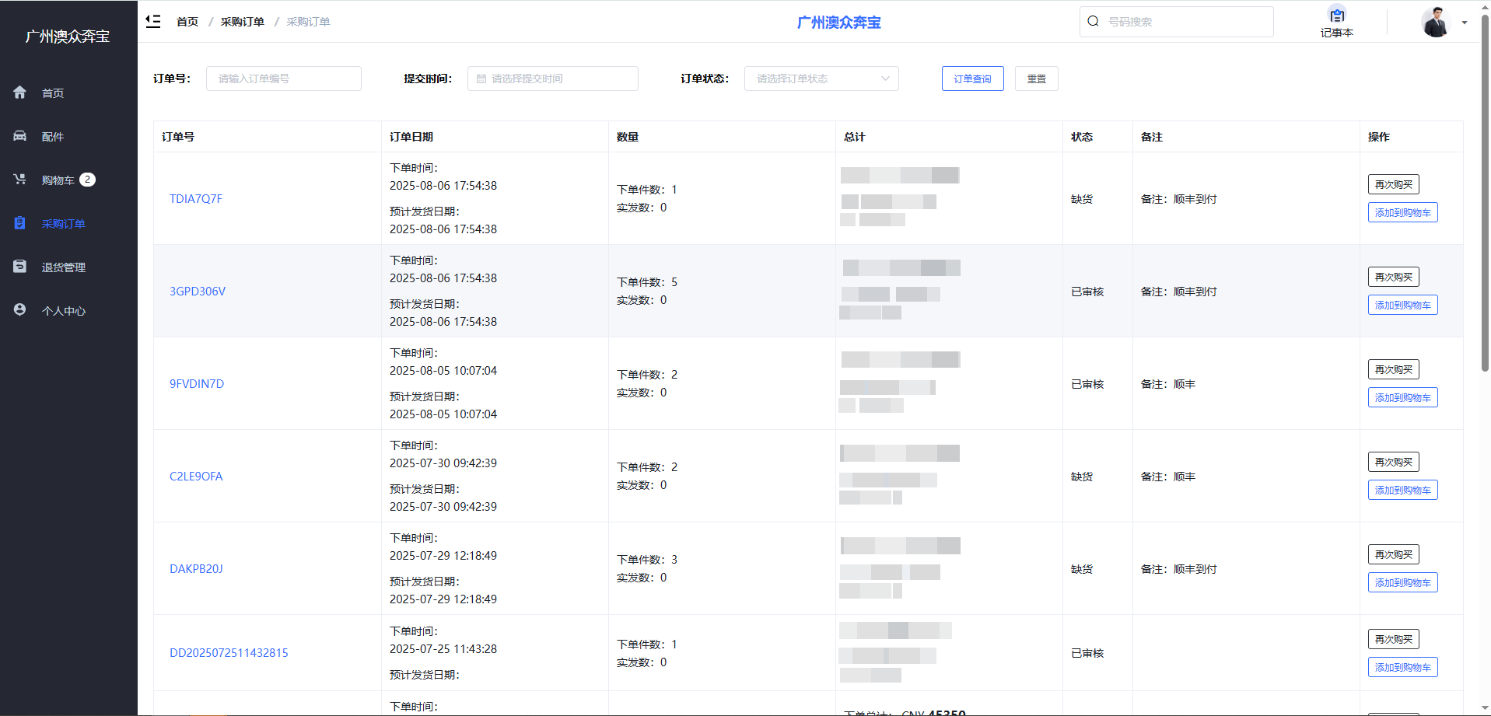Open the 退货管理 returns management icon
The height and width of the screenshot is (716, 1491).
click(19, 266)
